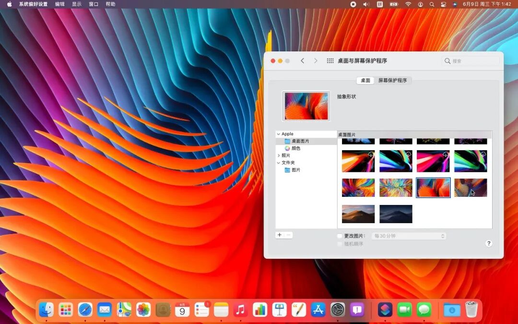Open the 窗口 menu in the menu bar

pos(93,4)
